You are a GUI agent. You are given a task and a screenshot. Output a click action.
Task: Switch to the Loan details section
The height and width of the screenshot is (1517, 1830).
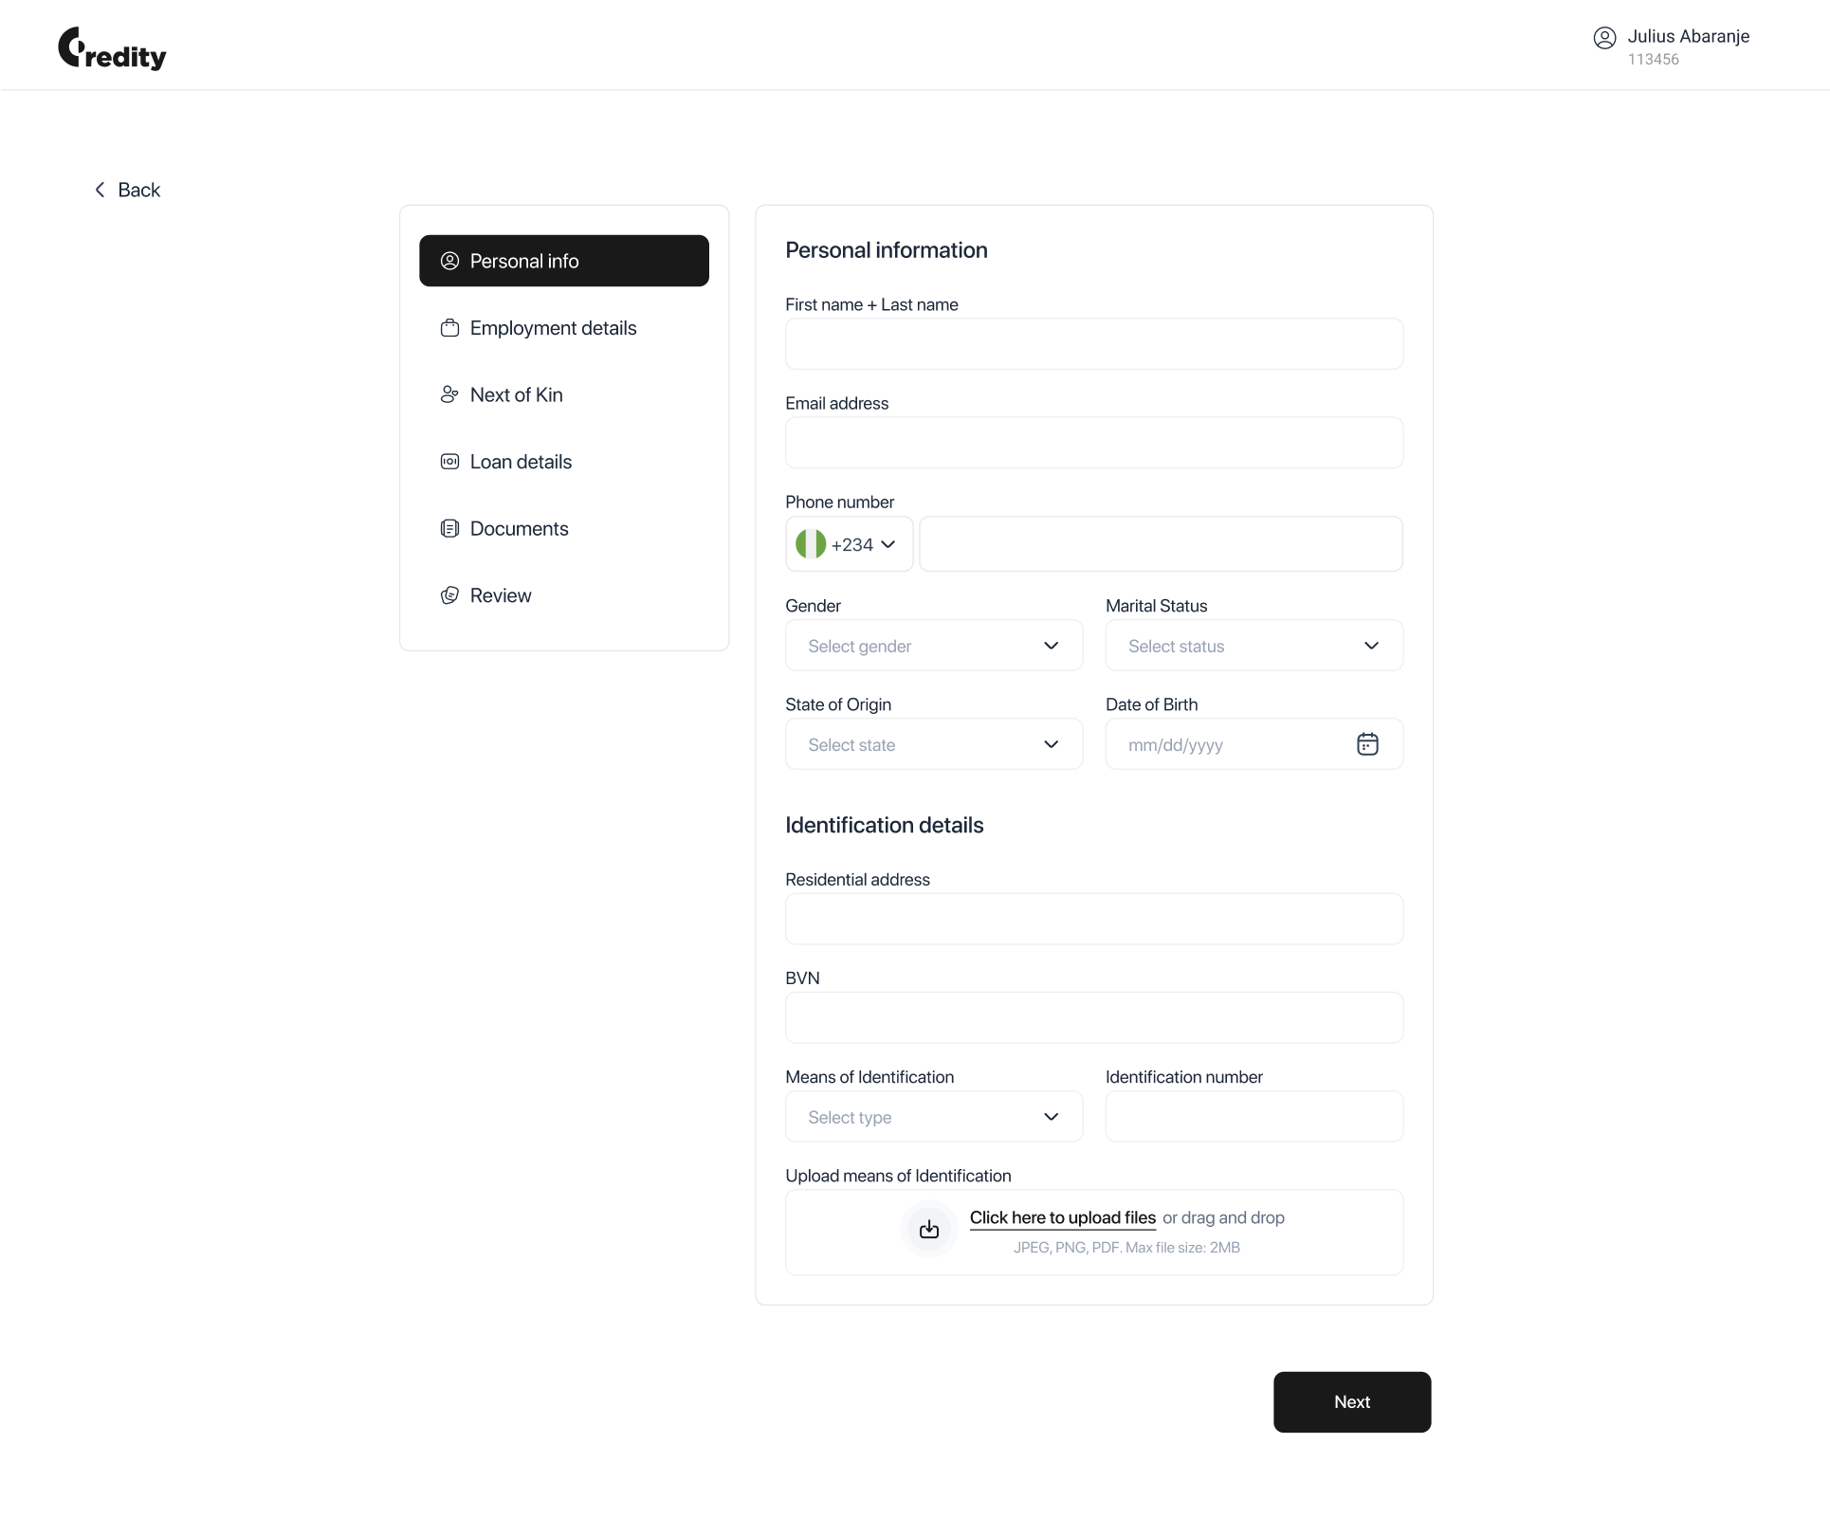(521, 462)
